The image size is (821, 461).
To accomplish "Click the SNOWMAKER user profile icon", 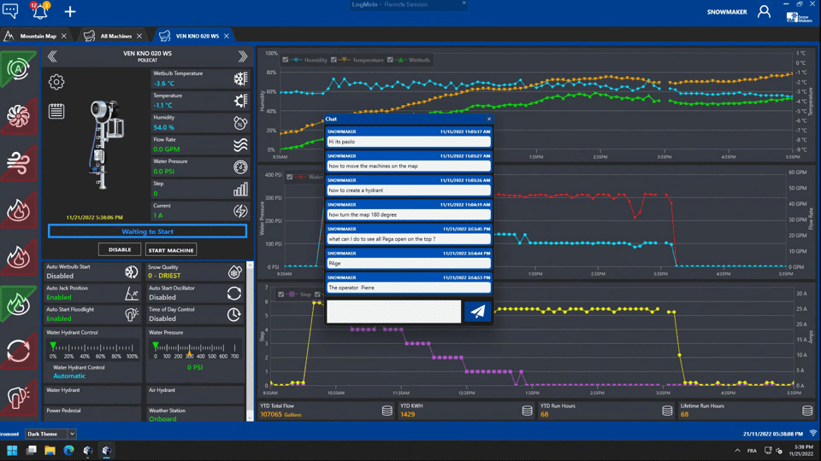I will tap(764, 12).
